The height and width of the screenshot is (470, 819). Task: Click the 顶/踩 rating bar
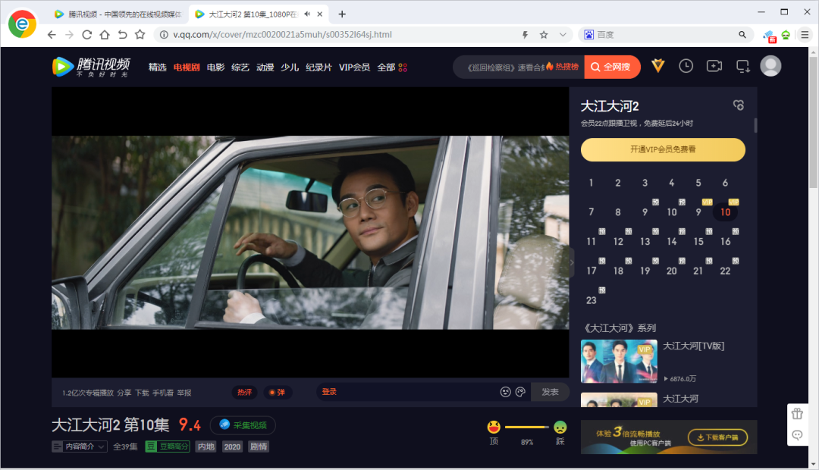tap(527, 428)
